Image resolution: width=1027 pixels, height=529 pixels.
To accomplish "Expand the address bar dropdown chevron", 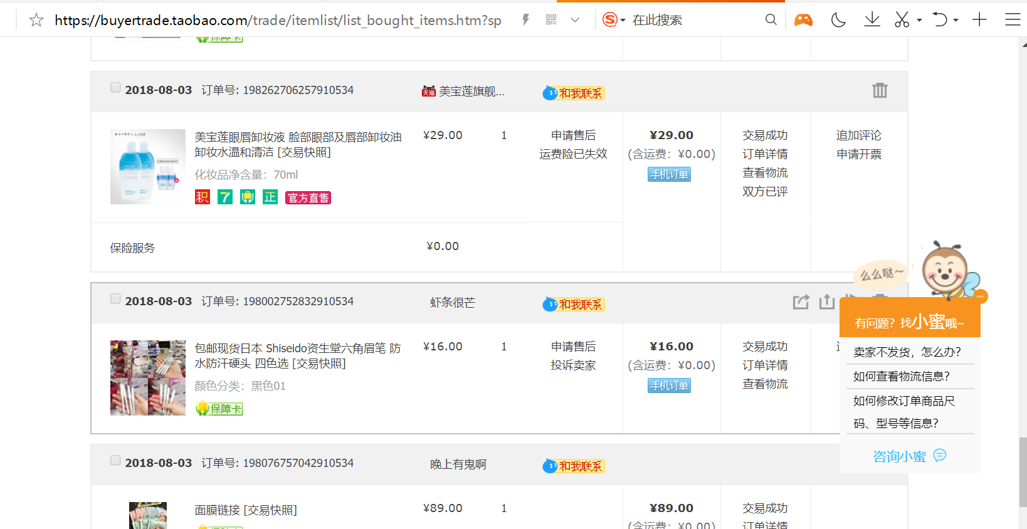I will point(575,20).
